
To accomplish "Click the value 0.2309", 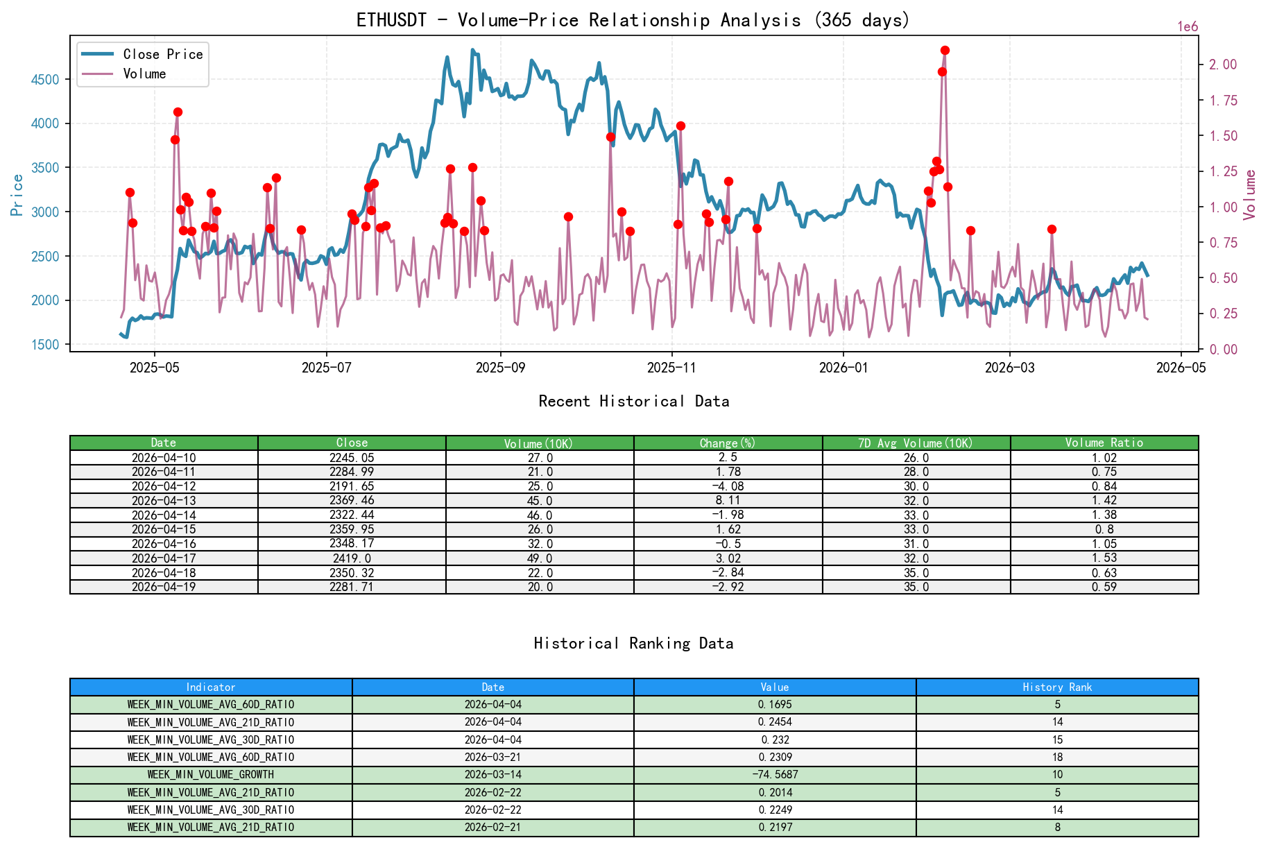I will click(775, 757).
